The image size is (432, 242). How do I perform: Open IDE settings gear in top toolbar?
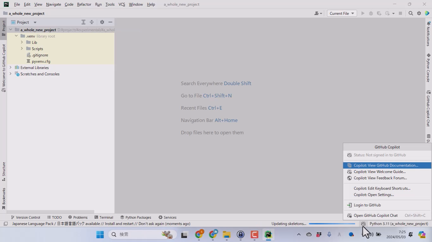419,13
